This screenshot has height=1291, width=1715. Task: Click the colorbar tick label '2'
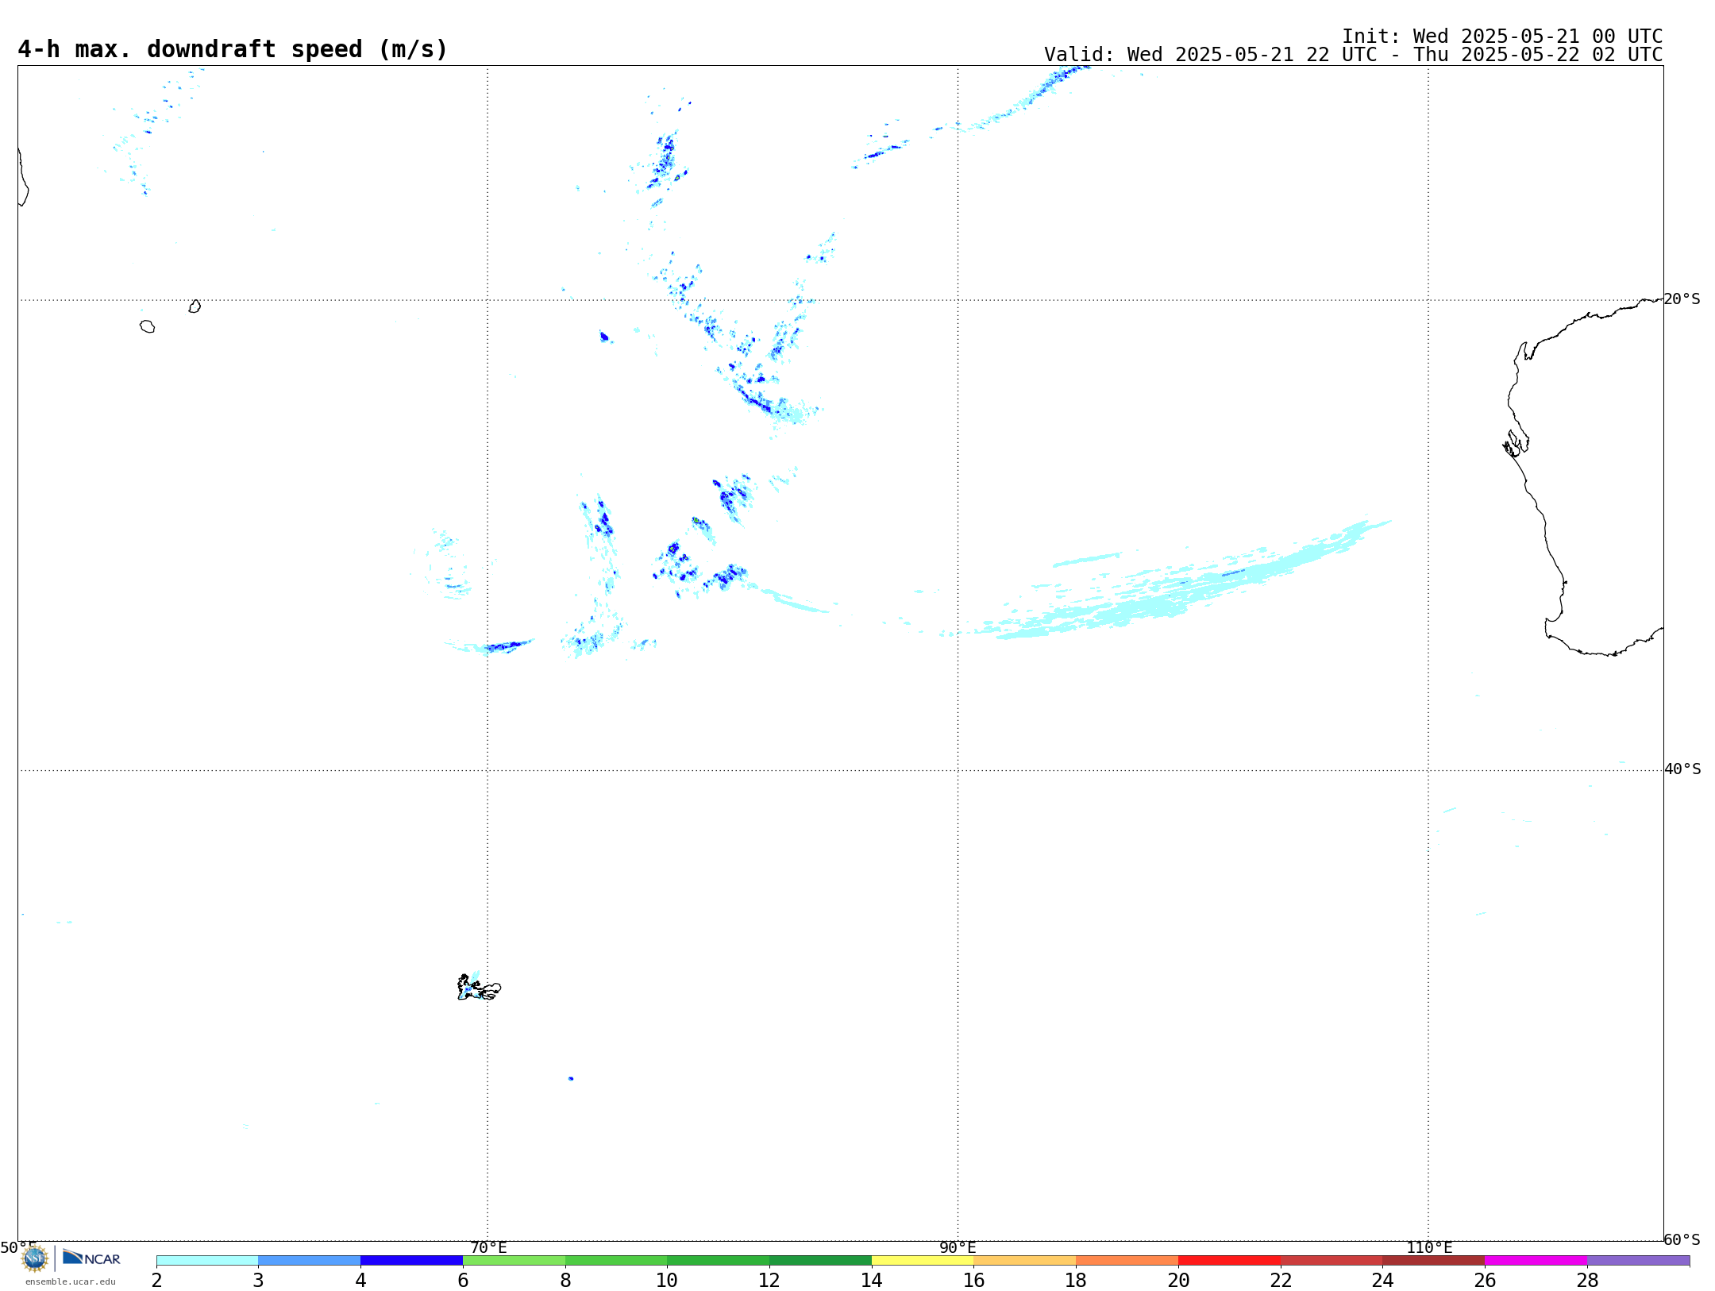click(156, 1280)
